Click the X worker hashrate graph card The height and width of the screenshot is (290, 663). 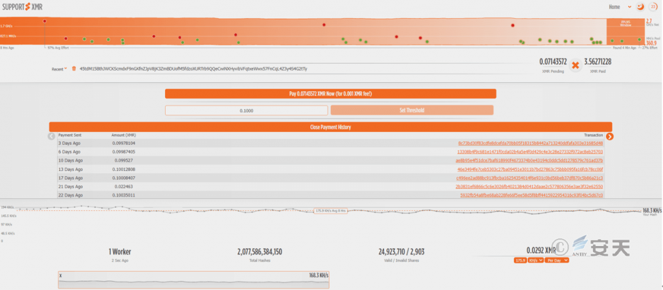click(191, 280)
